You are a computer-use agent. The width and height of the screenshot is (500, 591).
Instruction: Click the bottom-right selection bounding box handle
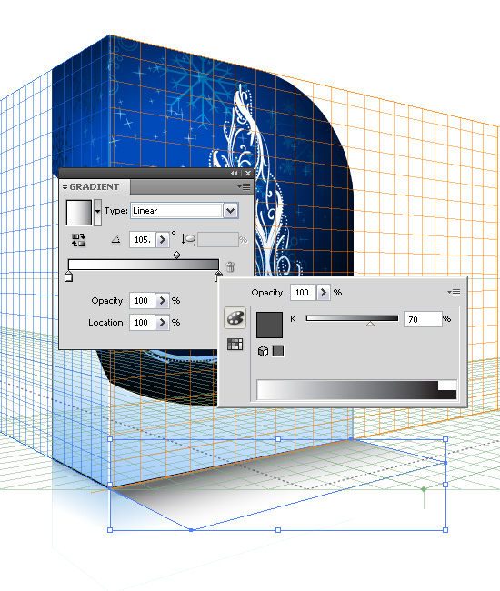point(445,530)
